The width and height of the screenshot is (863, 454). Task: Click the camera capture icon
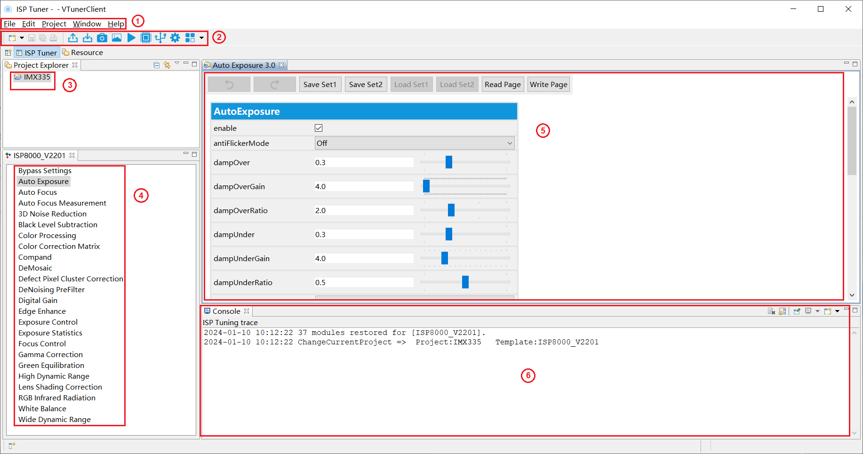click(x=102, y=38)
